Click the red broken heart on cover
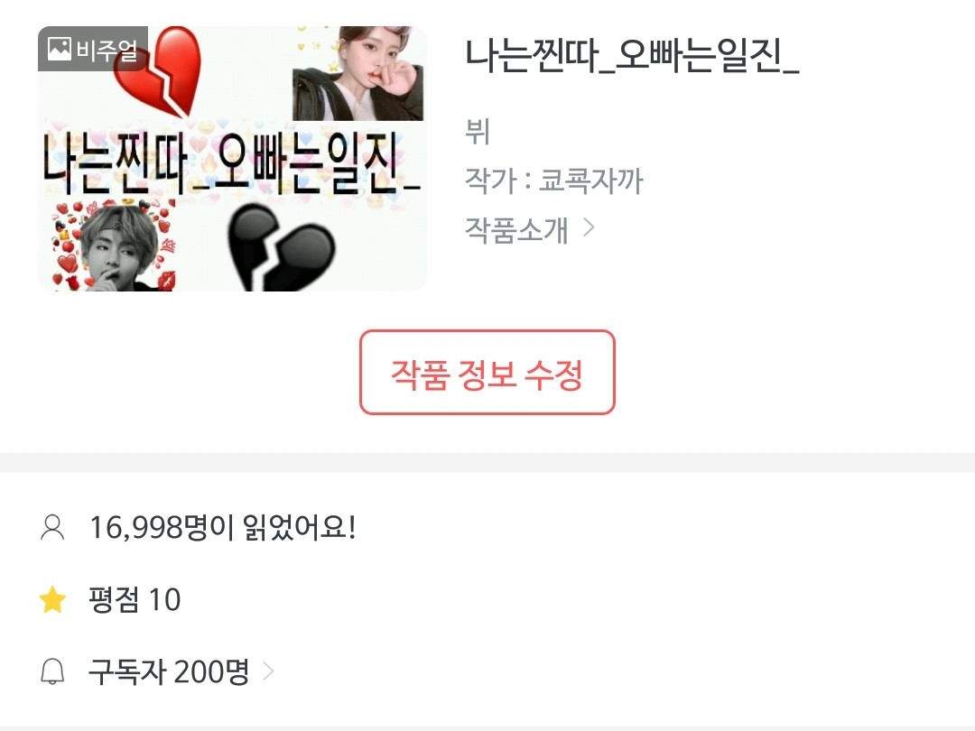The image size is (975, 731). (x=159, y=72)
